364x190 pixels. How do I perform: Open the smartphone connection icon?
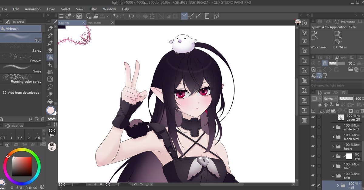click(x=207, y=16)
